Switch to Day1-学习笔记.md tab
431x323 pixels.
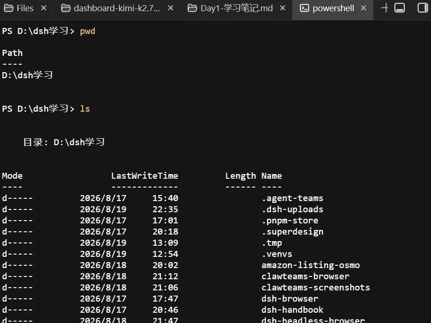tap(237, 8)
